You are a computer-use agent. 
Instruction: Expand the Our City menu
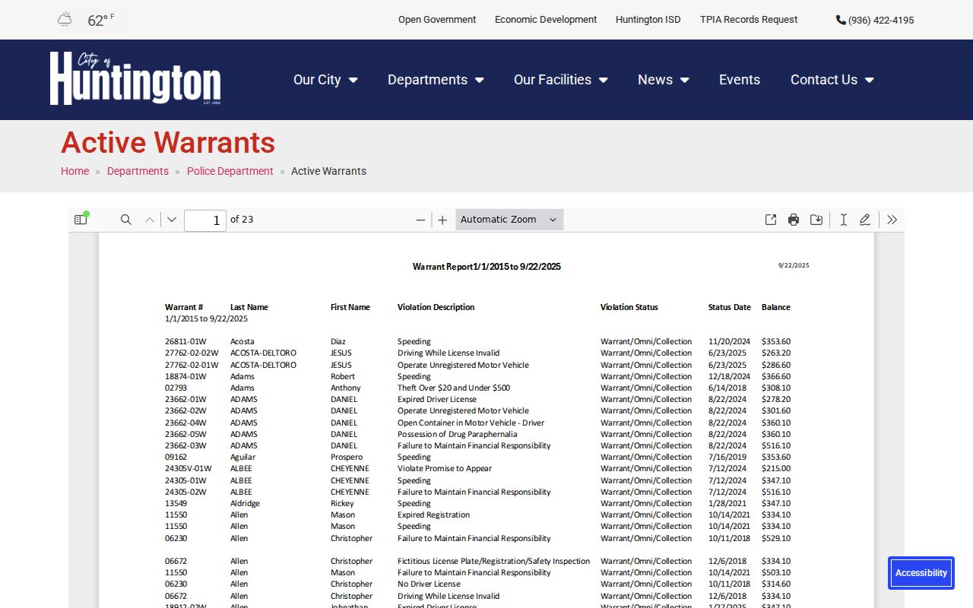click(325, 80)
